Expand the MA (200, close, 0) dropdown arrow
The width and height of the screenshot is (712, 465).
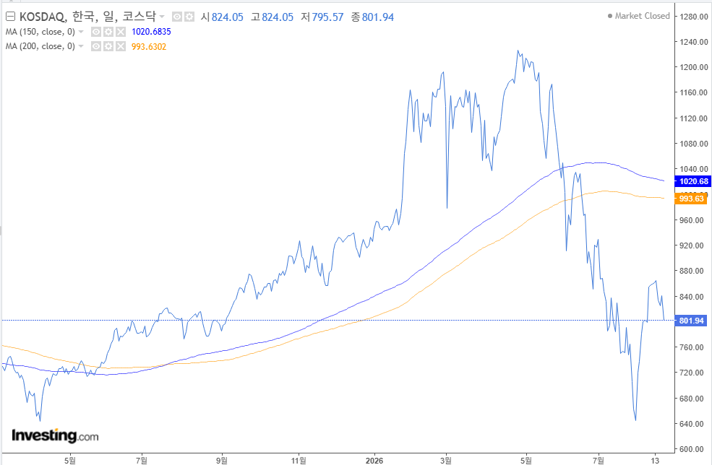coord(81,46)
